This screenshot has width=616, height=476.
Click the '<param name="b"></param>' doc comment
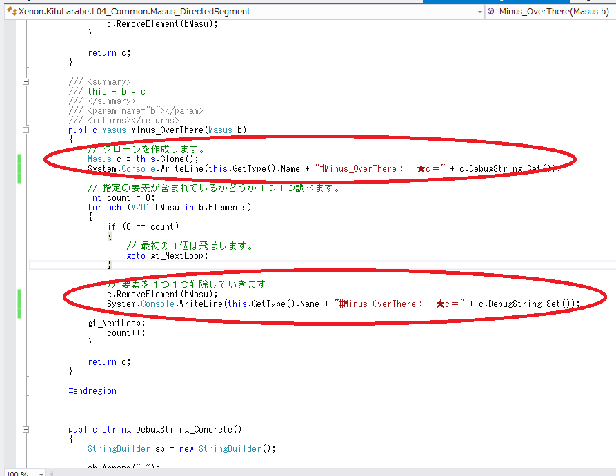pyautogui.click(x=136, y=111)
